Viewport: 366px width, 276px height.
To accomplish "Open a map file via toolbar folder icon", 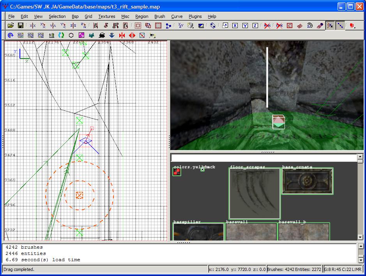I will point(11,25).
